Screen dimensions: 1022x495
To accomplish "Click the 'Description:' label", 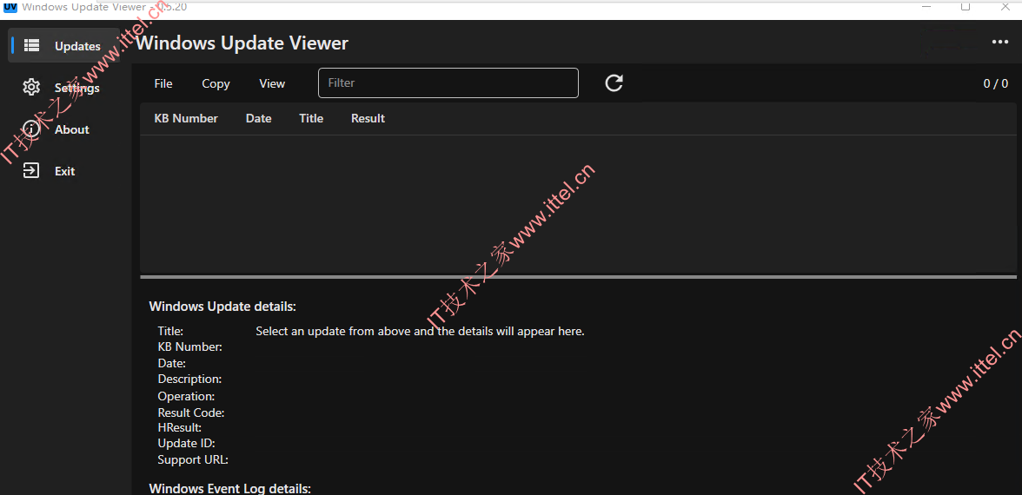I will [189, 379].
